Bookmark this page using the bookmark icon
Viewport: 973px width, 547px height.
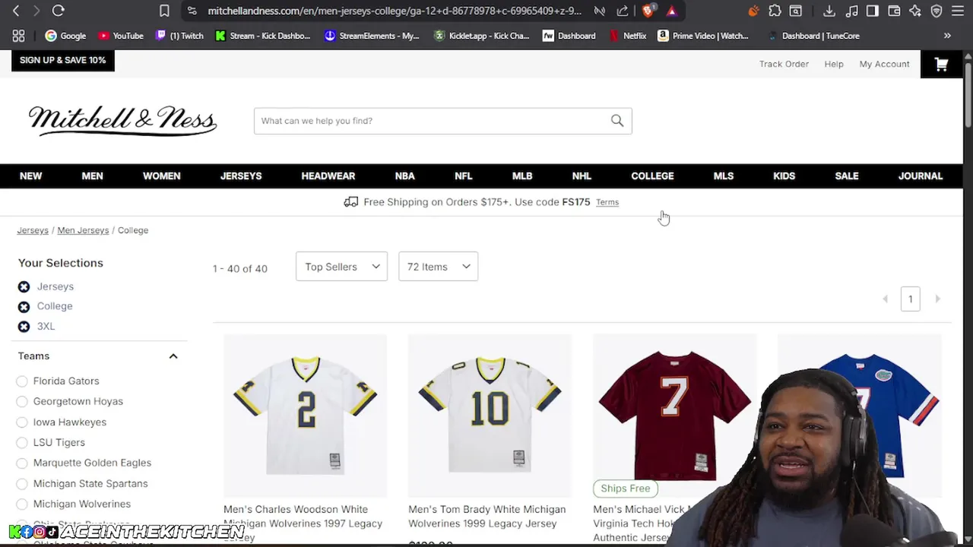coord(164,11)
